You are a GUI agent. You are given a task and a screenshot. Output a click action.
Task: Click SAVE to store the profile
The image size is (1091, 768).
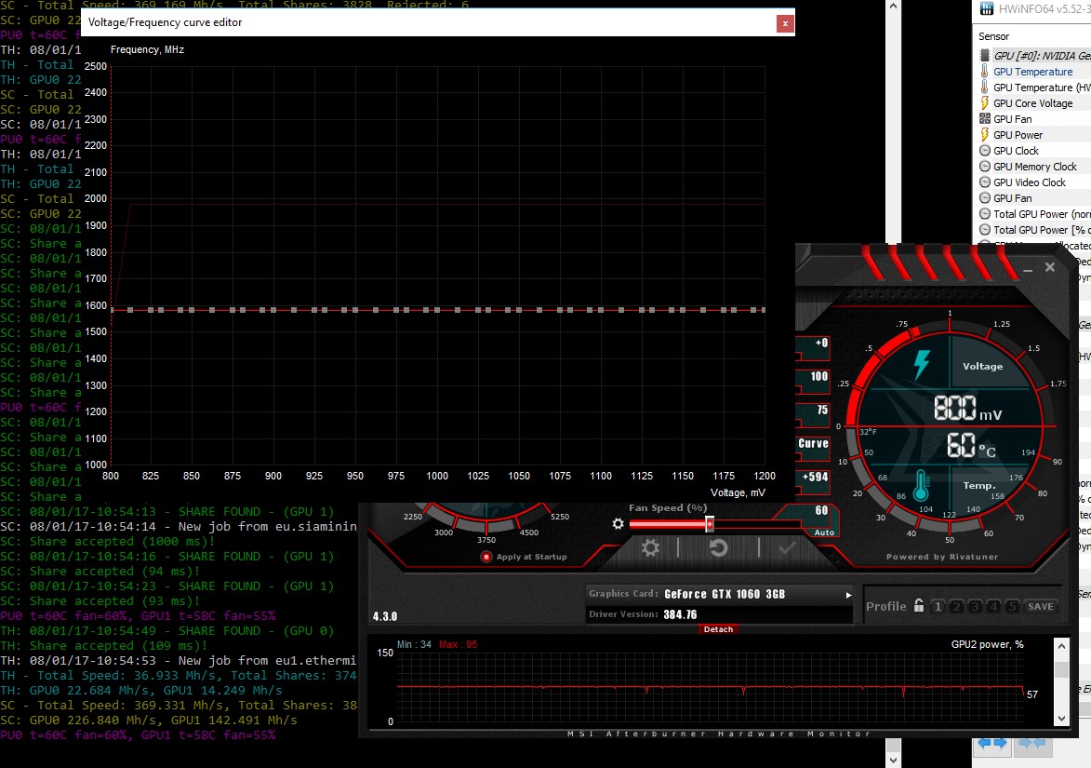pos(1041,607)
